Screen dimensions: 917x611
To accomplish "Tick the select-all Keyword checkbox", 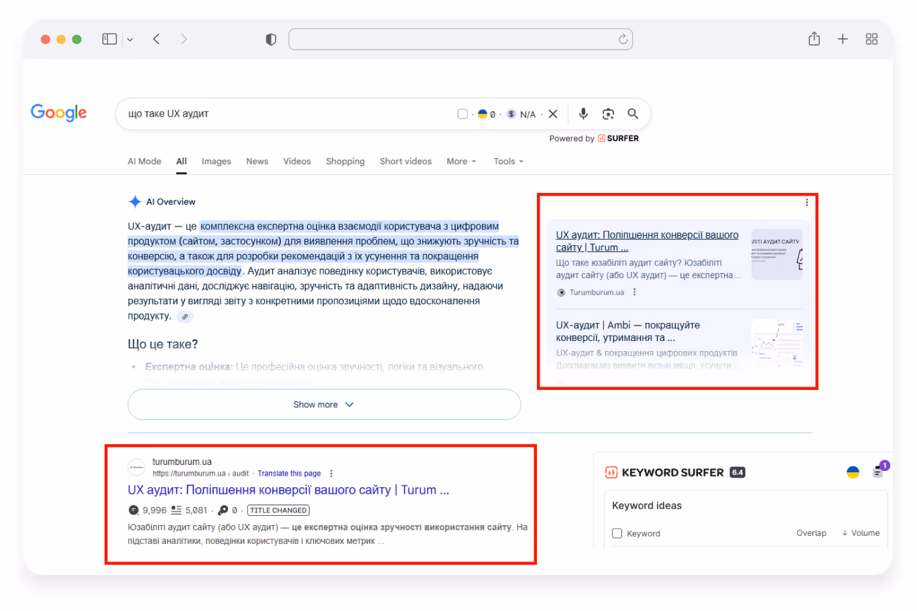I will [x=617, y=533].
